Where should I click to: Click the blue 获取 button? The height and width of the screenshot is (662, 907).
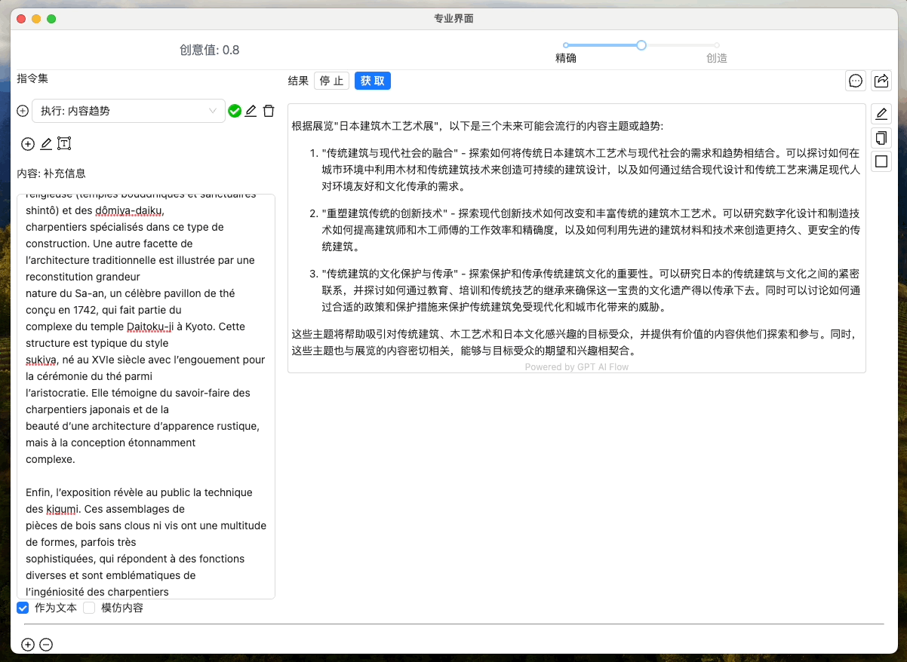pos(373,81)
